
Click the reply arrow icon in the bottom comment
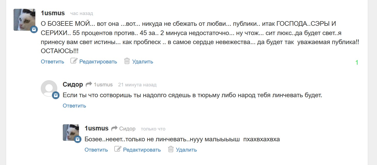[x=114, y=128]
